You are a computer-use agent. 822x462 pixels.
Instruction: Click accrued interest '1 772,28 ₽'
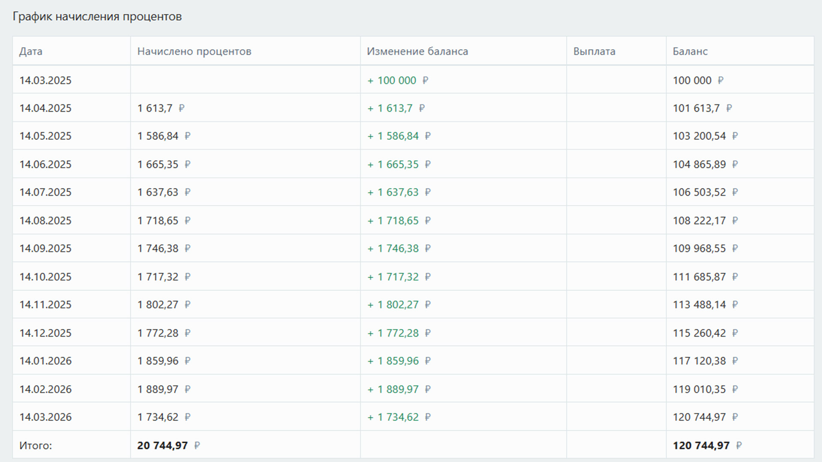click(x=164, y=333)
